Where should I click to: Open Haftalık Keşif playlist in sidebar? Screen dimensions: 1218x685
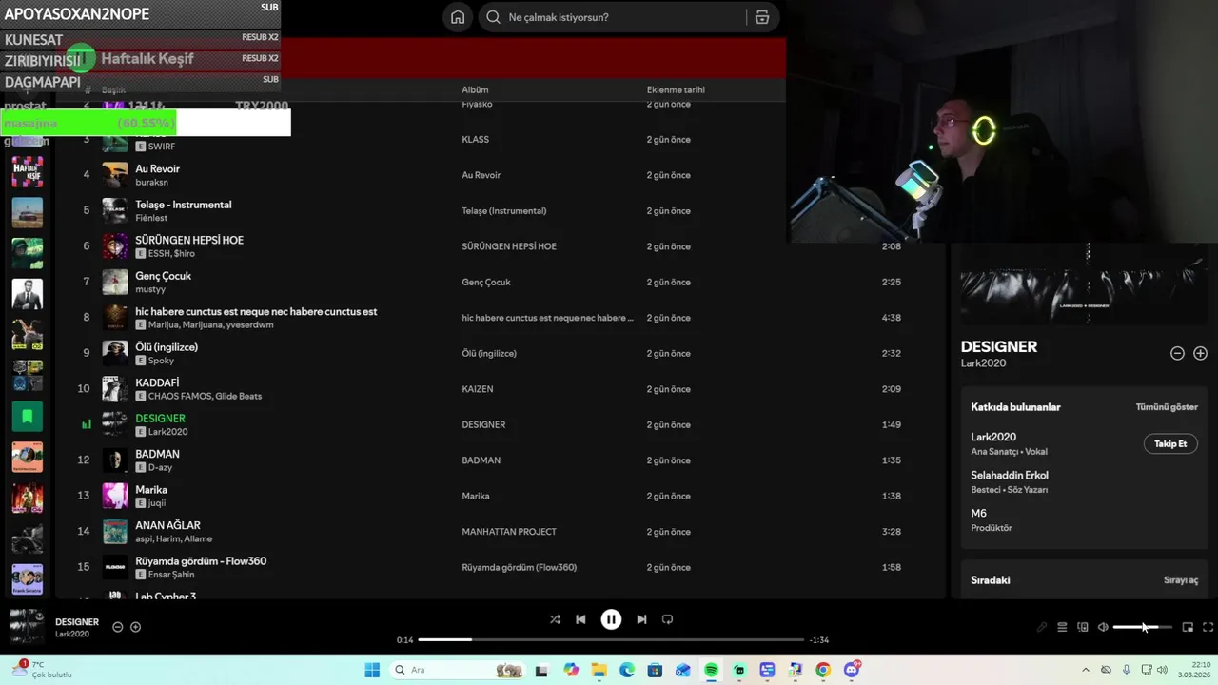click(27, 171)
